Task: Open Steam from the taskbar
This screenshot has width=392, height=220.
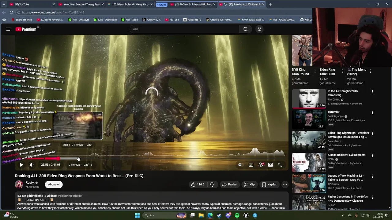Action: click(x=219, y=215)
